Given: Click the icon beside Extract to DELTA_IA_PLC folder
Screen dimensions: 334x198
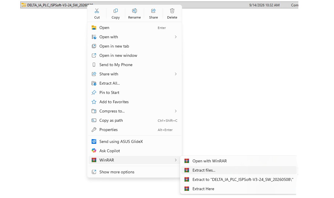Looking at the screenshot, I should (x=187, y=179).
